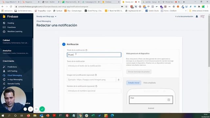Open Microsoft Edge from the taskbar
This screenshot has width=210, height=118.
(112, 115)
